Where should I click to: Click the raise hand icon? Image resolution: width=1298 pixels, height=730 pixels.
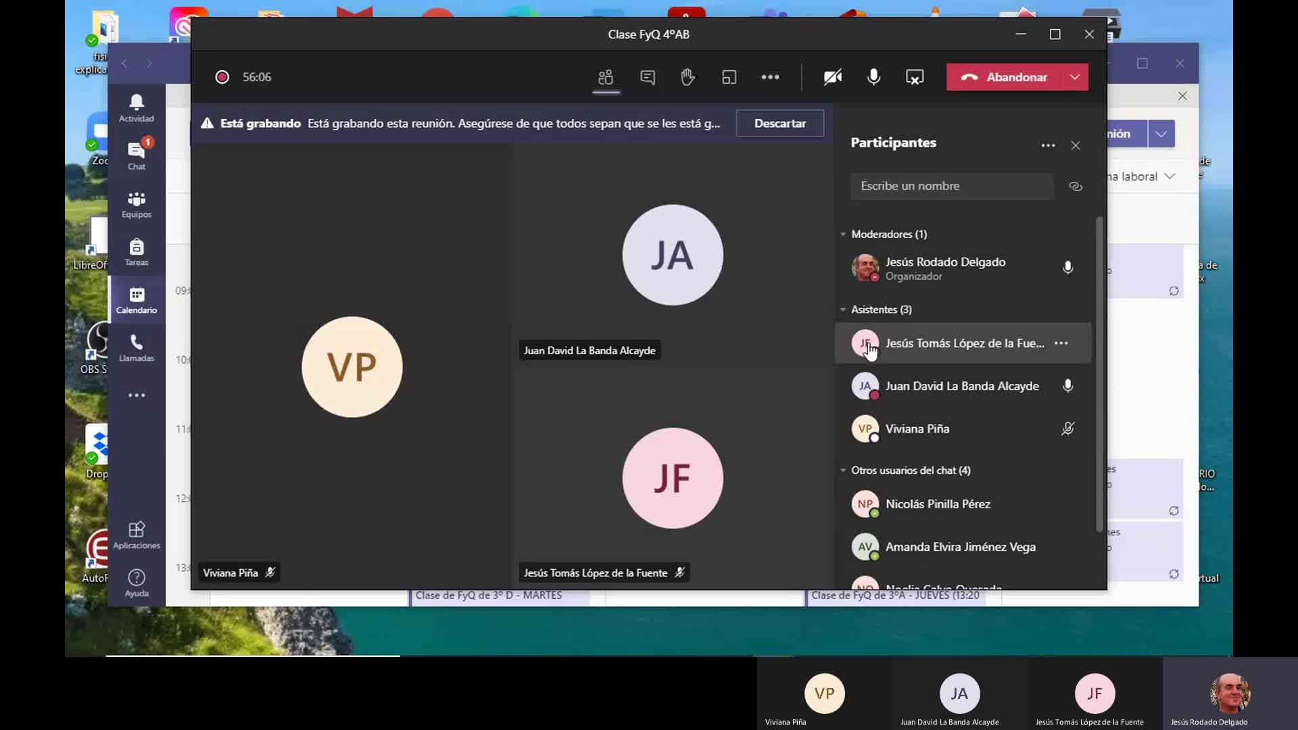tap(688, 77)
